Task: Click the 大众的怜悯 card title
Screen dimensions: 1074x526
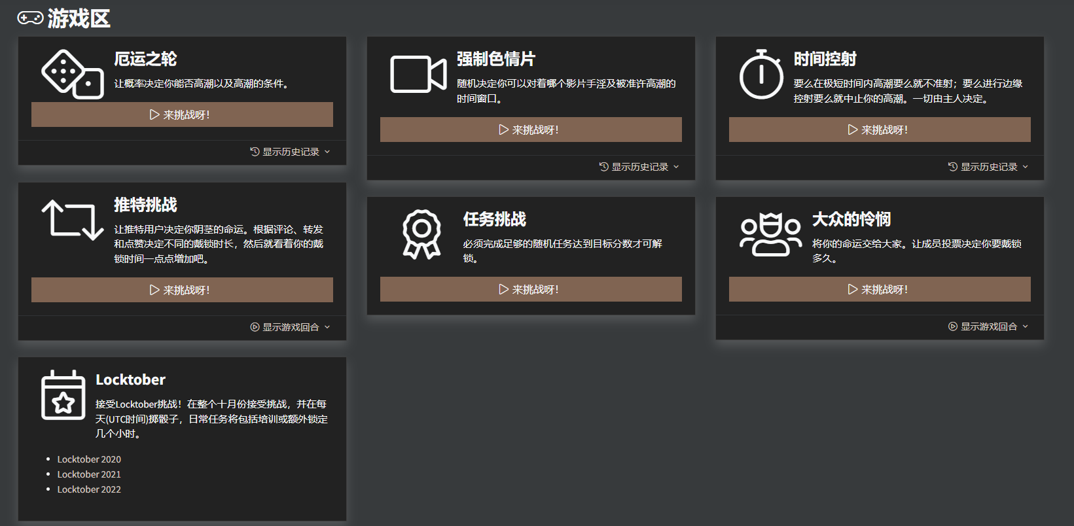Action: (x=851, y=219)
